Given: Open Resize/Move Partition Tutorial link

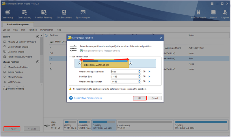Looking at the screenshot, I should (x=88, y=98).
